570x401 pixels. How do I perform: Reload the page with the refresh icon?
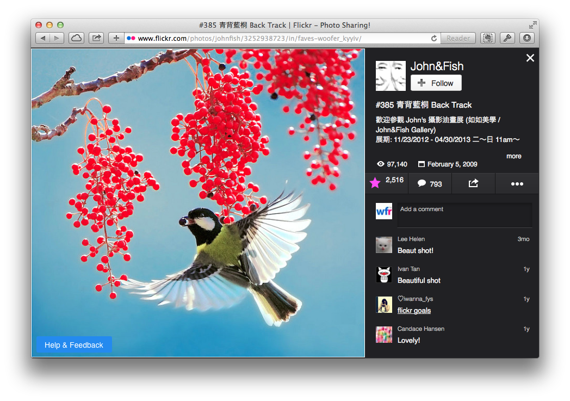click(433, 38)
